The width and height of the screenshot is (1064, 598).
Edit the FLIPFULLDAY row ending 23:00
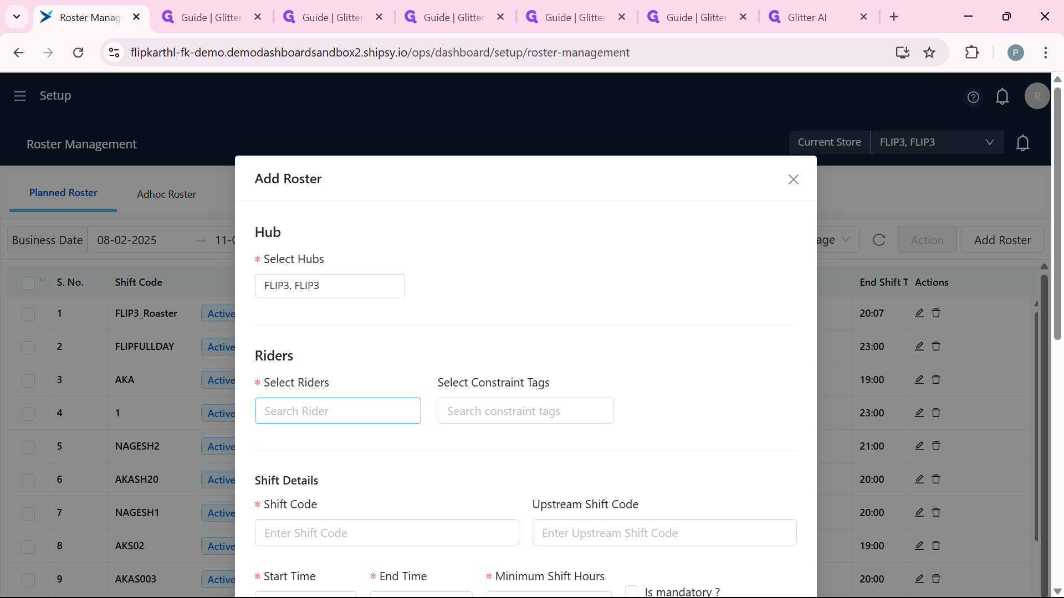919,346
